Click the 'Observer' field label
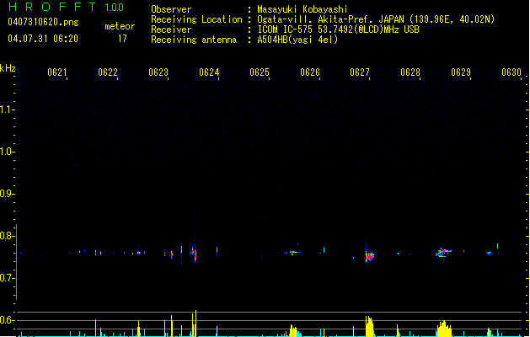This screenshot has height=337, width=530. pyautogui.click(x=171, y=9)
